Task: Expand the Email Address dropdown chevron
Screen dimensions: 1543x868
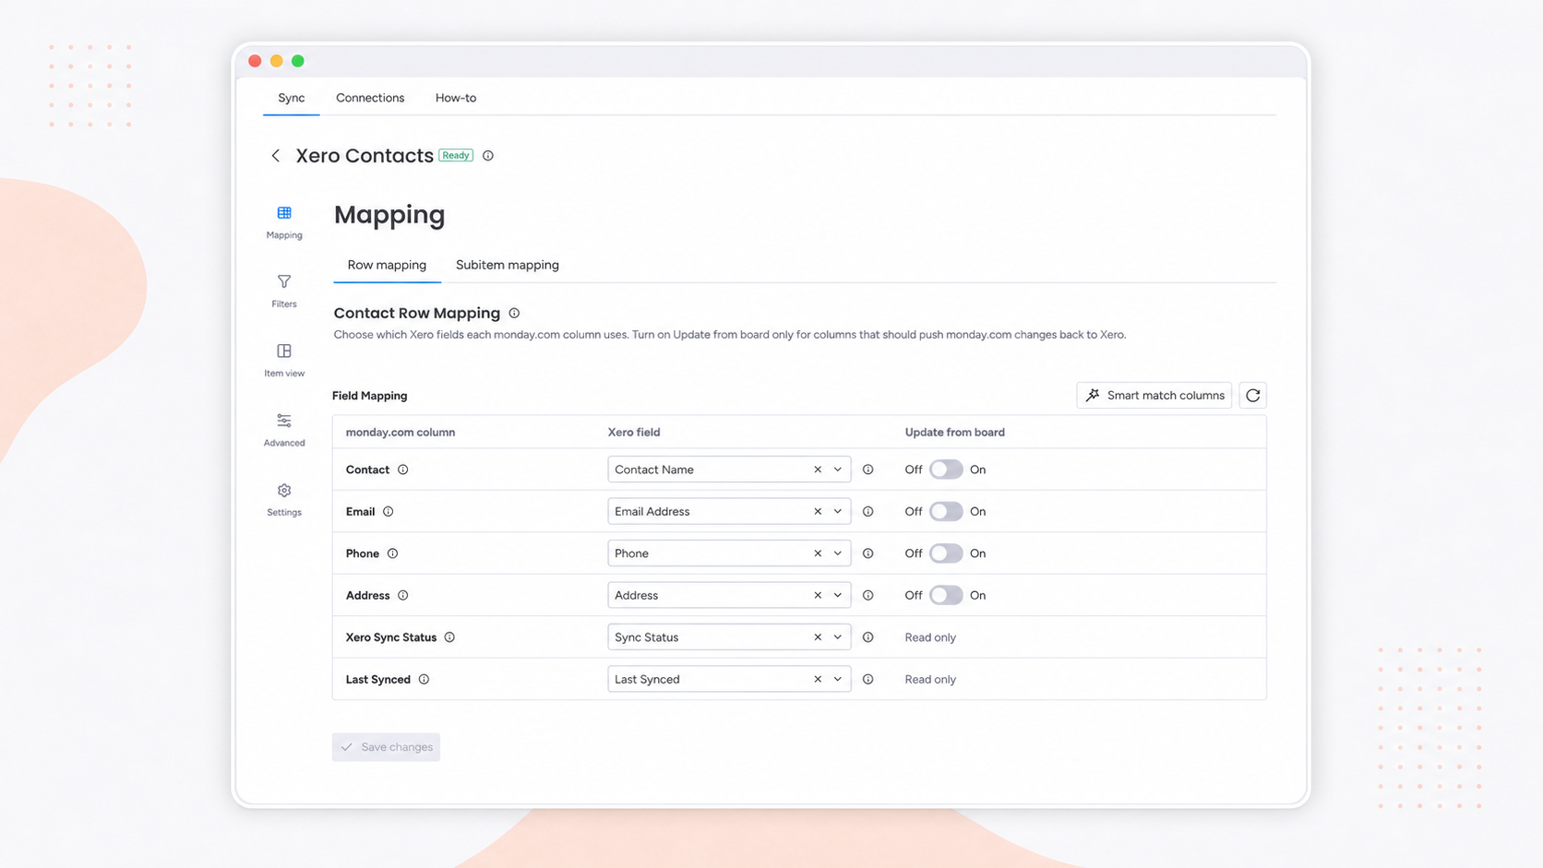Action: point(838,512)
